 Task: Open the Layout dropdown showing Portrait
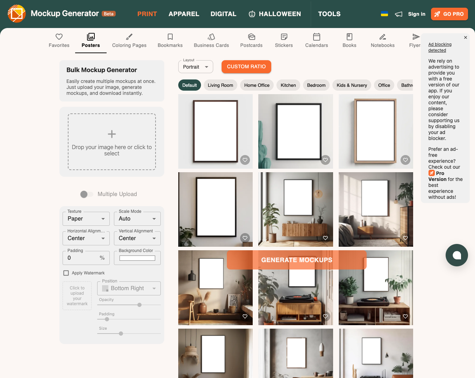[195, 66]
